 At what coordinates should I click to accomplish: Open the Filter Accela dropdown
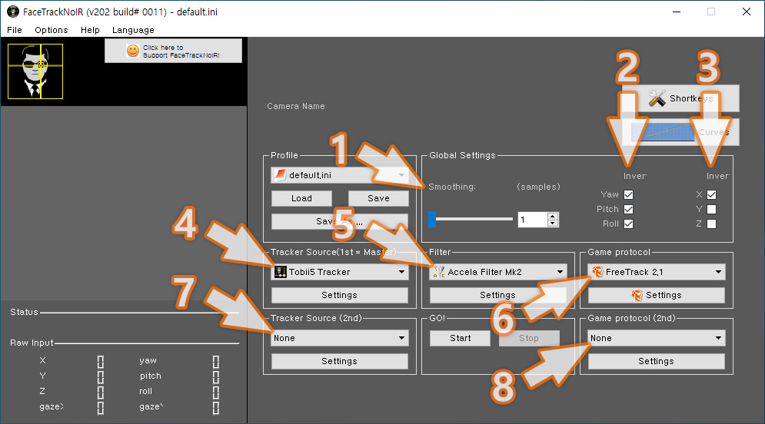[x=497, y=272]
